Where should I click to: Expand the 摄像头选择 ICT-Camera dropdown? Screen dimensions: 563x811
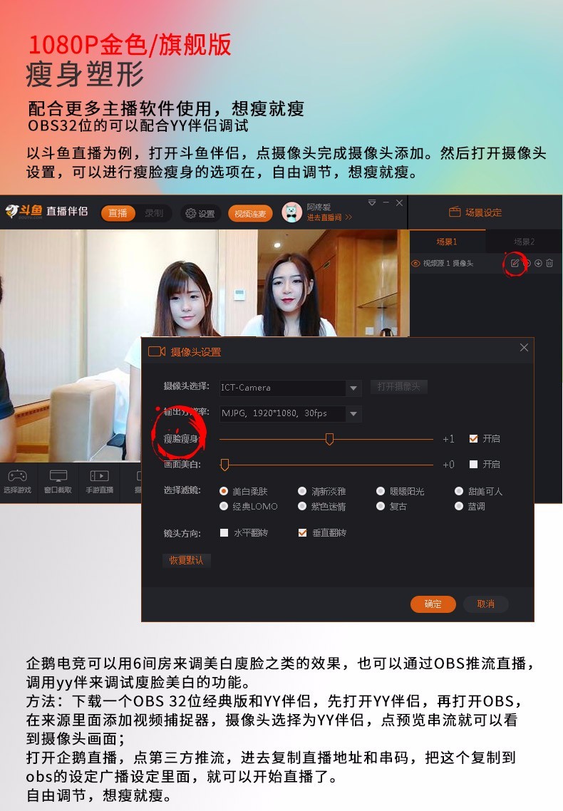click(353, 388)
